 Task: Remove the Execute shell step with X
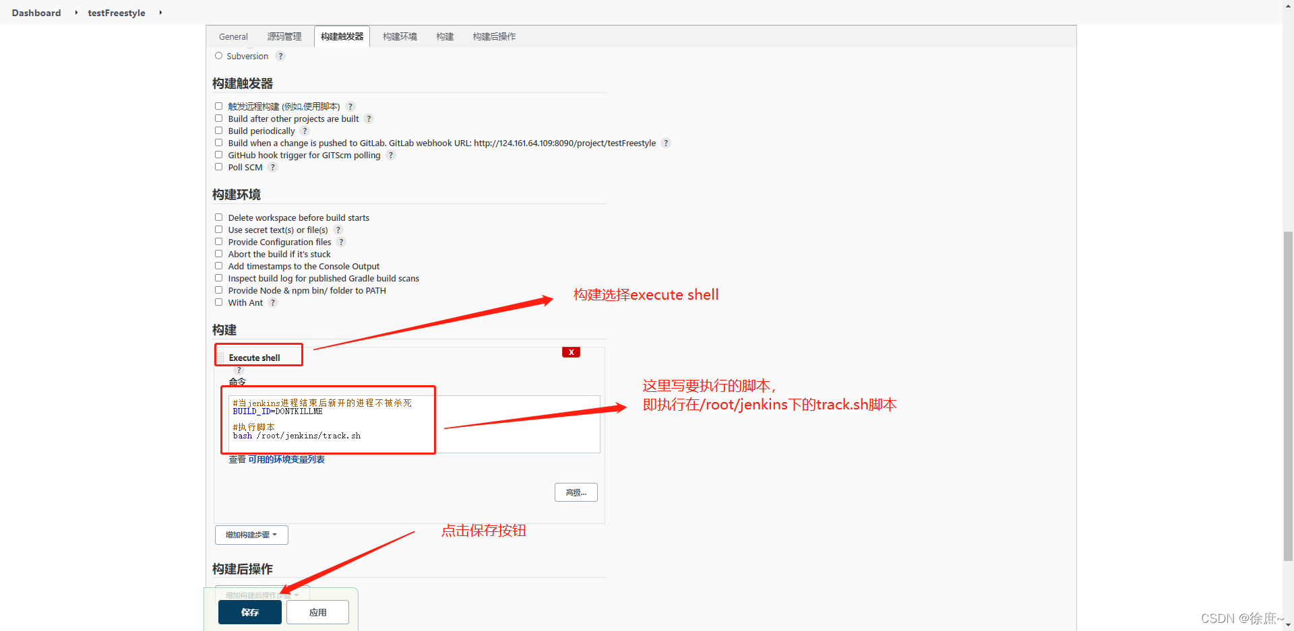(571, 352)
